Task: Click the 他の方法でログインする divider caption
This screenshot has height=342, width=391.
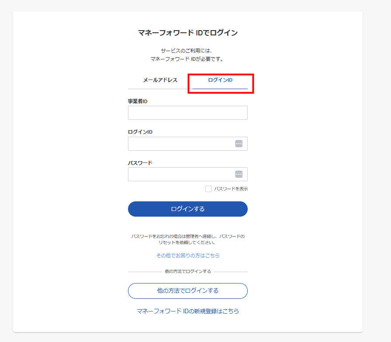Action: [188, 272]
